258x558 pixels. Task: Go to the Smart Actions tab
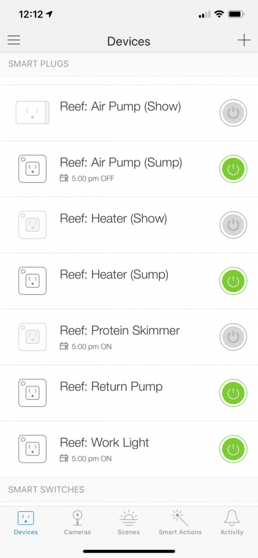[x=180, y=523]
